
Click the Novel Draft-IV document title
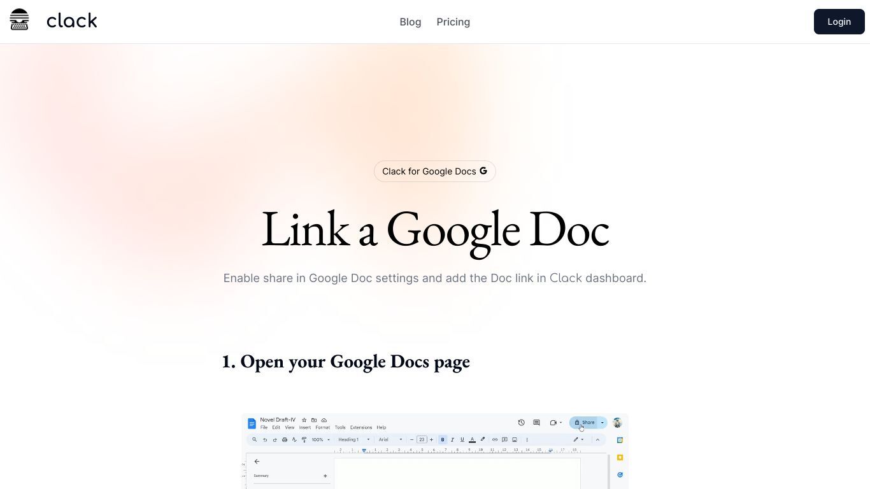[278, 420]
